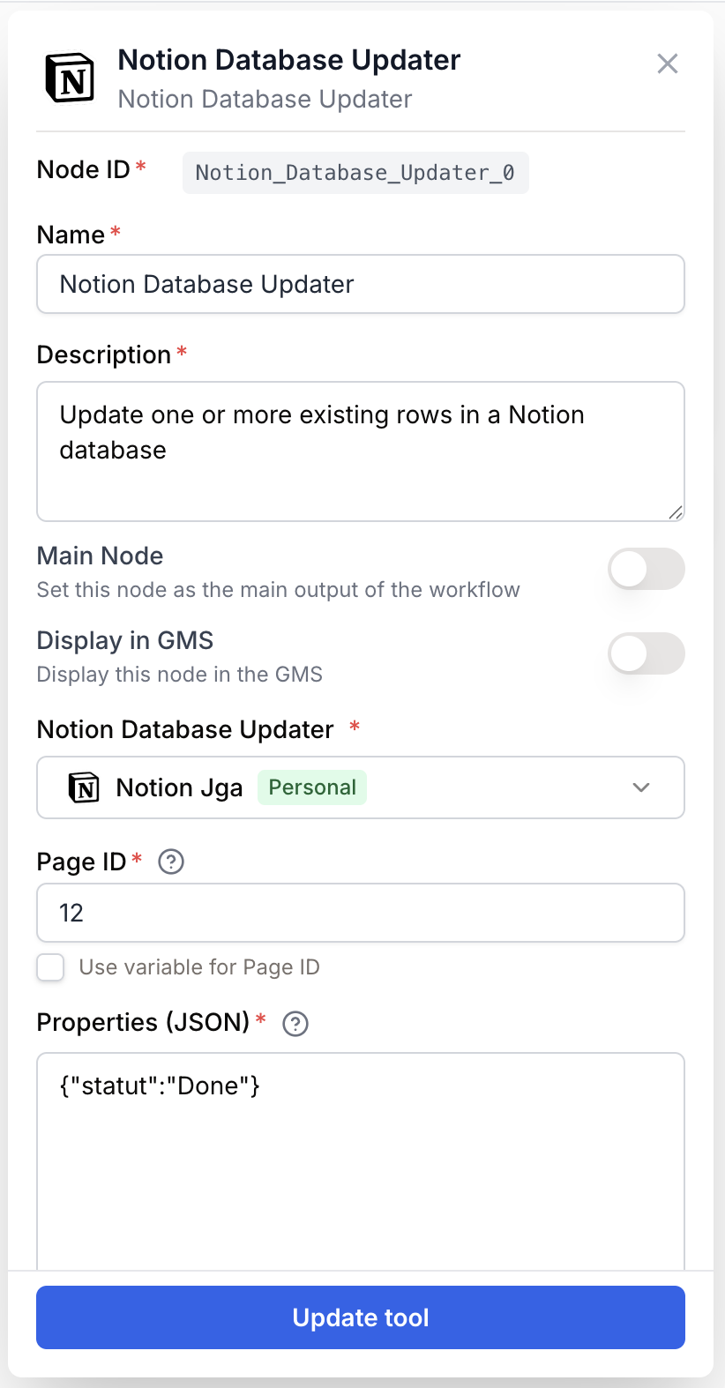
Task: Click into the Properties JSON text area
Action: (x=361, y=1161)
